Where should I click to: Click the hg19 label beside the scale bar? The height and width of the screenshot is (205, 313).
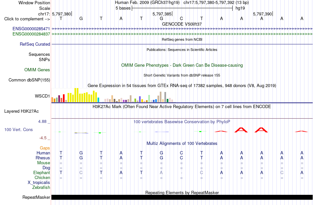(240, 8)
